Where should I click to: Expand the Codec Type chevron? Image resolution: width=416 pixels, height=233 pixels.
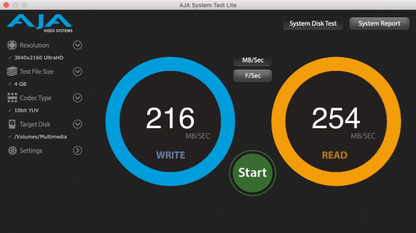point(78,98)
